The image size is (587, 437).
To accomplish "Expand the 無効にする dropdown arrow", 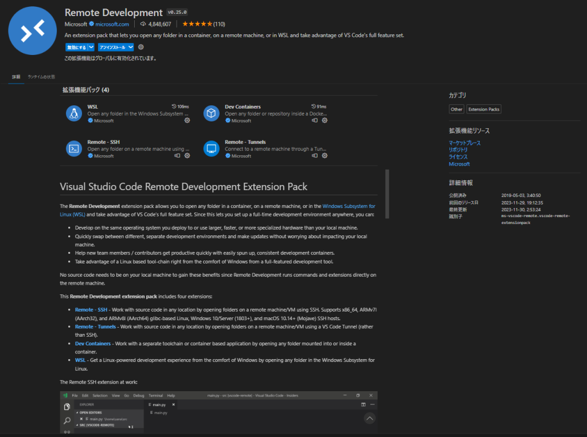I will pyautogui.click(x=91, y=47).
